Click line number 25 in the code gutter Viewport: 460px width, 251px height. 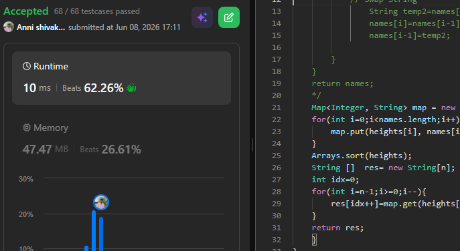(x=277, y=156)
